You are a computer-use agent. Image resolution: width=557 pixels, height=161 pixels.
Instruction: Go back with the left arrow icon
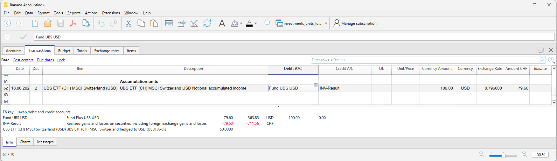pyautogui.click(x=7, y=23)
